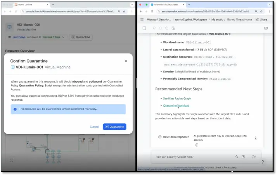Screen dimensions: 277x176
Task: Click the rerun icon in session toolbar
Action: [x=160, y=28]
